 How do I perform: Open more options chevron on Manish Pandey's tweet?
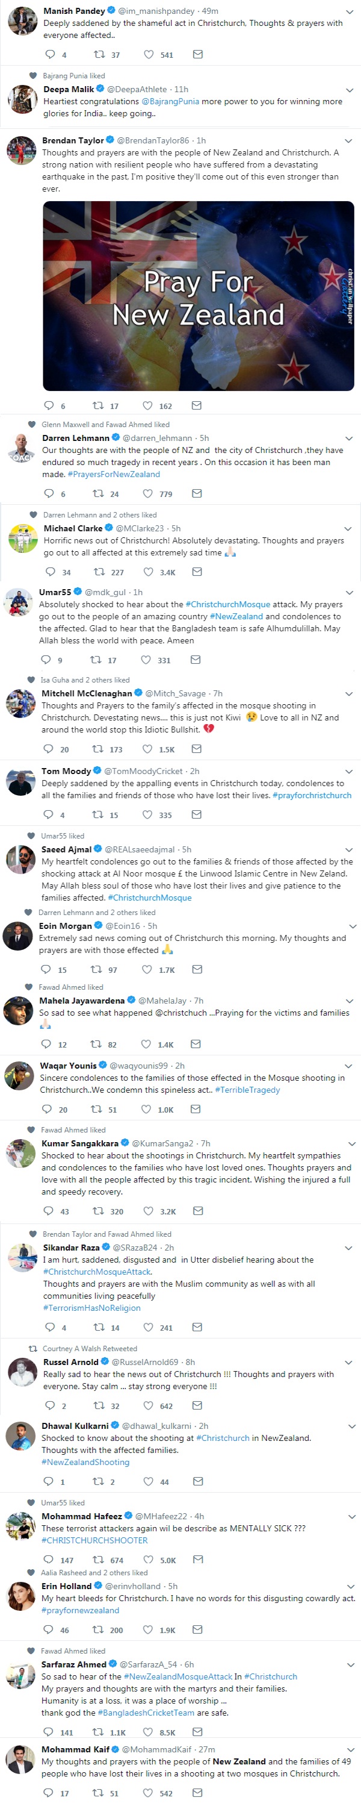tap(349, 11)
